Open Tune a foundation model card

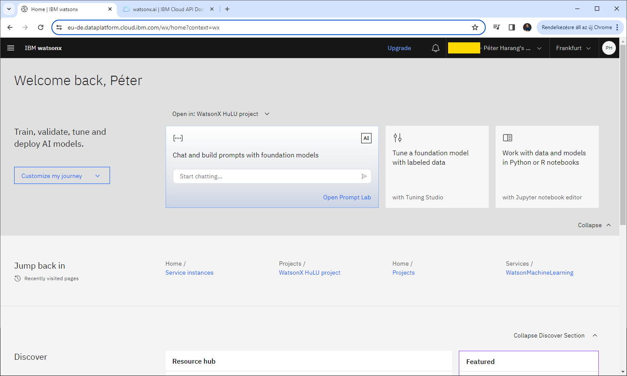click(437, 167)
